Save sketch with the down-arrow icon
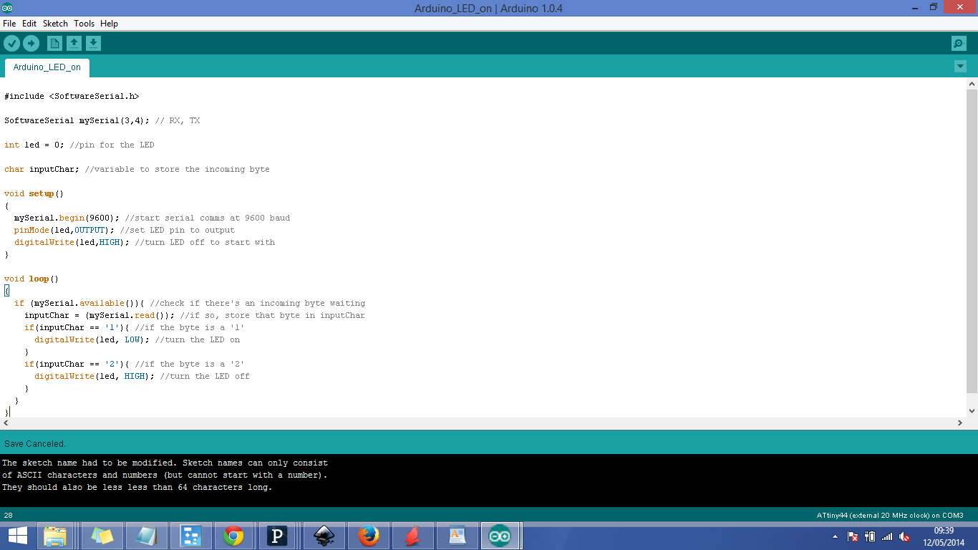Viewport: 978px width, 550px height. click(93, 44)
